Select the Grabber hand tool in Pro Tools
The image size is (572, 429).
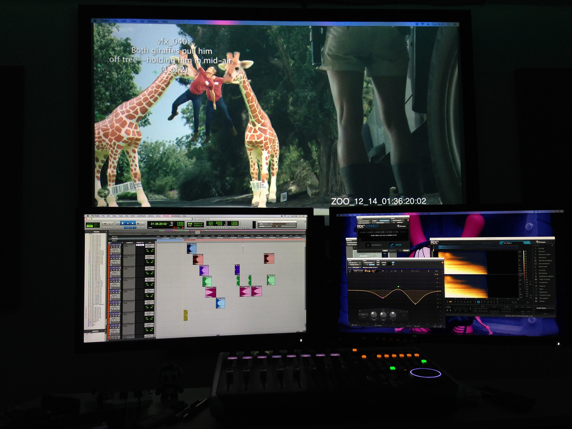coord(133,223)
